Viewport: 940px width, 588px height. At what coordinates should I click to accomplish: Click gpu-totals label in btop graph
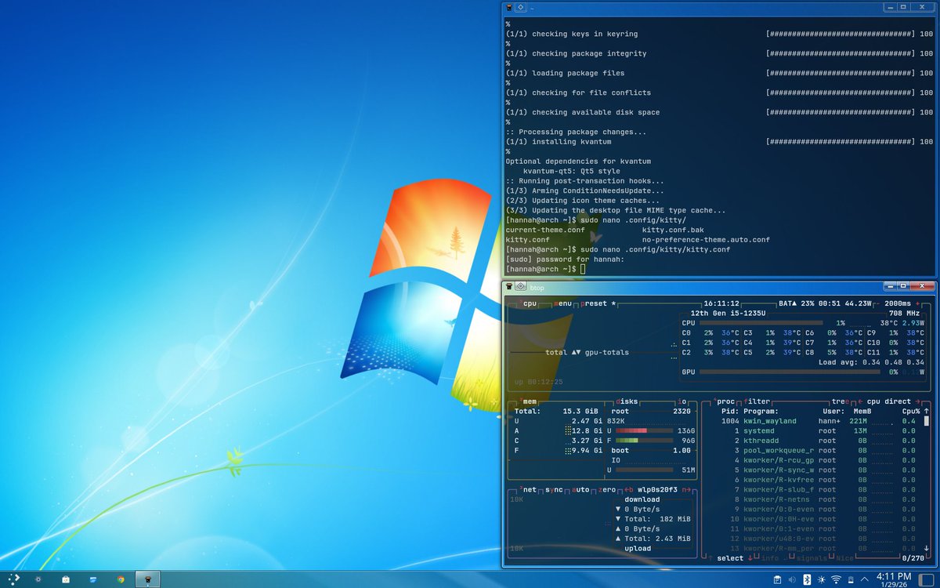(x=606, y=352)
